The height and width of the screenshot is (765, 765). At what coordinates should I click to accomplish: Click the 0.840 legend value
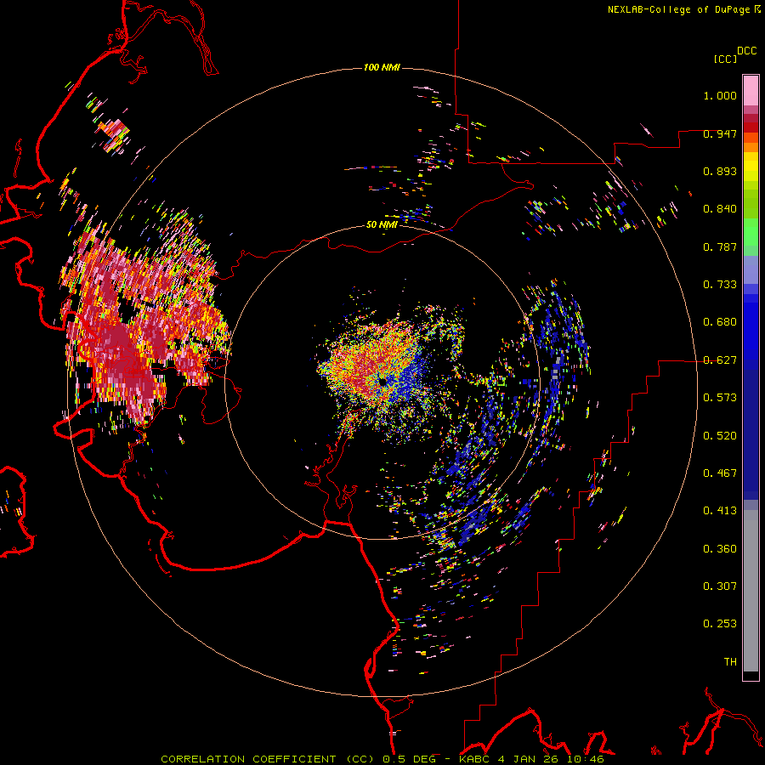coord(720,209)
